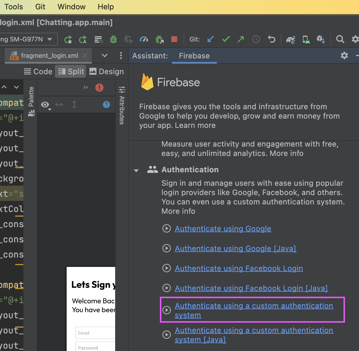Click More info after analytics description

coord(286,153)
